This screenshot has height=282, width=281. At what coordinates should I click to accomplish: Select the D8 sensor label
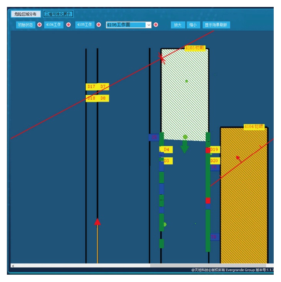103,98
